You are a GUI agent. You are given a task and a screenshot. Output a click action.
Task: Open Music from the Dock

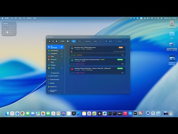[125, 114]
